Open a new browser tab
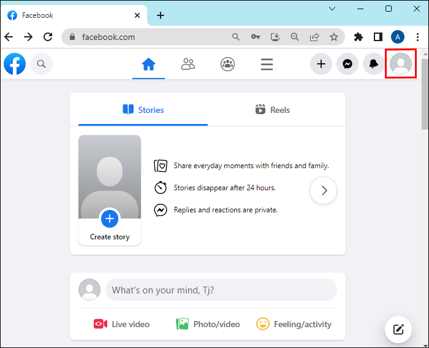Viewport: 429px width, 348px height. click(x=161, y=15)
